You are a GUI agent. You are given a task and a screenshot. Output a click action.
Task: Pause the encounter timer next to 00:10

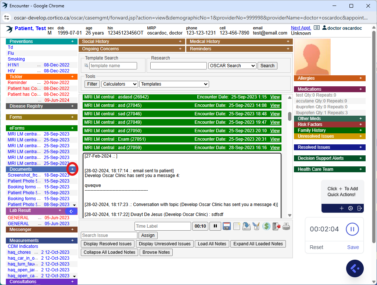[215, 226]
